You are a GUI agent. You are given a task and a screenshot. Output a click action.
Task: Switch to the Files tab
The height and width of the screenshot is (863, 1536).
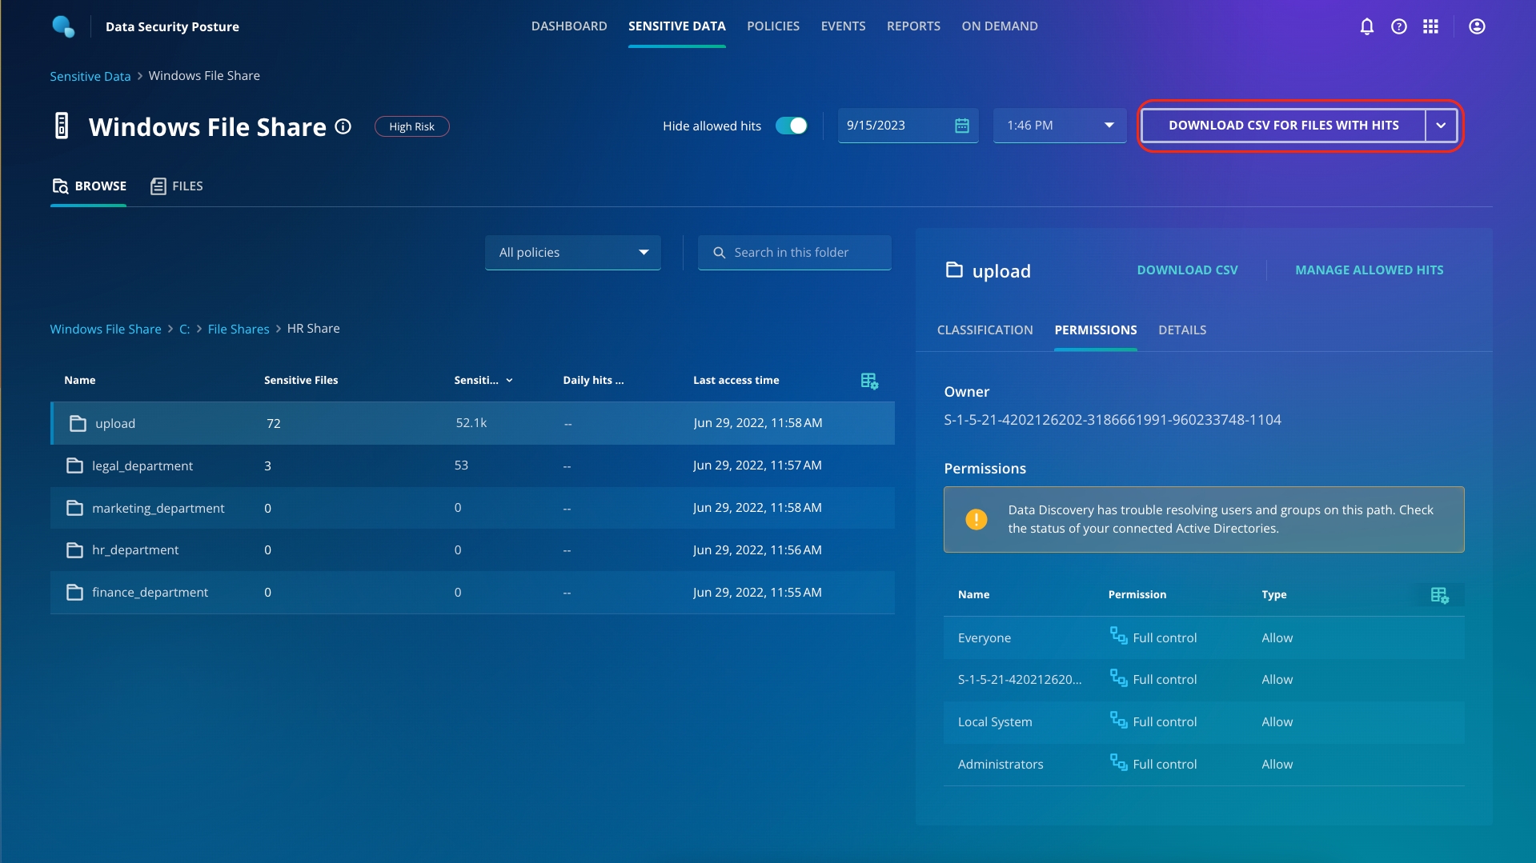pos(177,186)
